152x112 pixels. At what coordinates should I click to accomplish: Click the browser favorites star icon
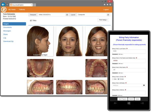[x=107, y=5]
